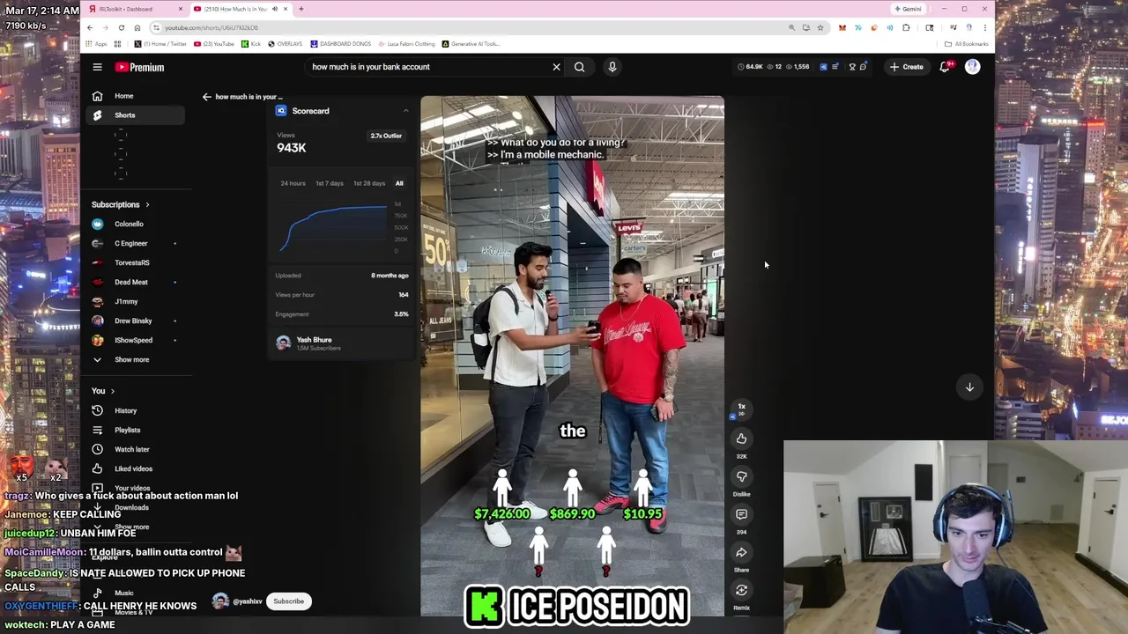Select the 1st 28 days tab
1128x634 pixels.
pyautogui.click(x=369, y=183)
